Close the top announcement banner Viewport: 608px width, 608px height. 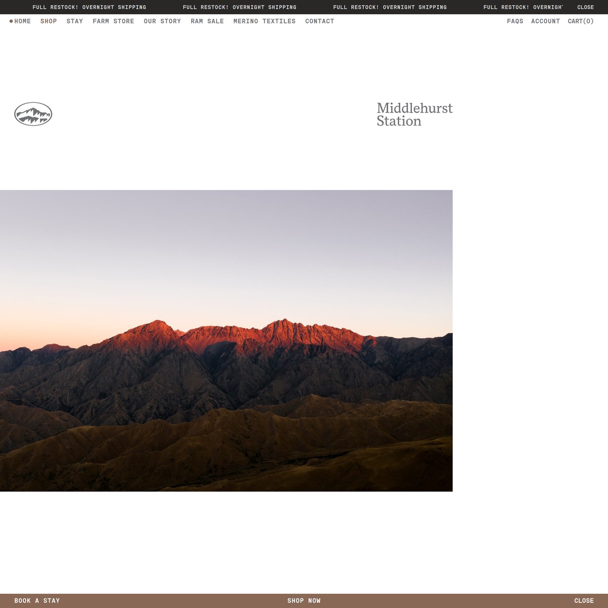585,7
